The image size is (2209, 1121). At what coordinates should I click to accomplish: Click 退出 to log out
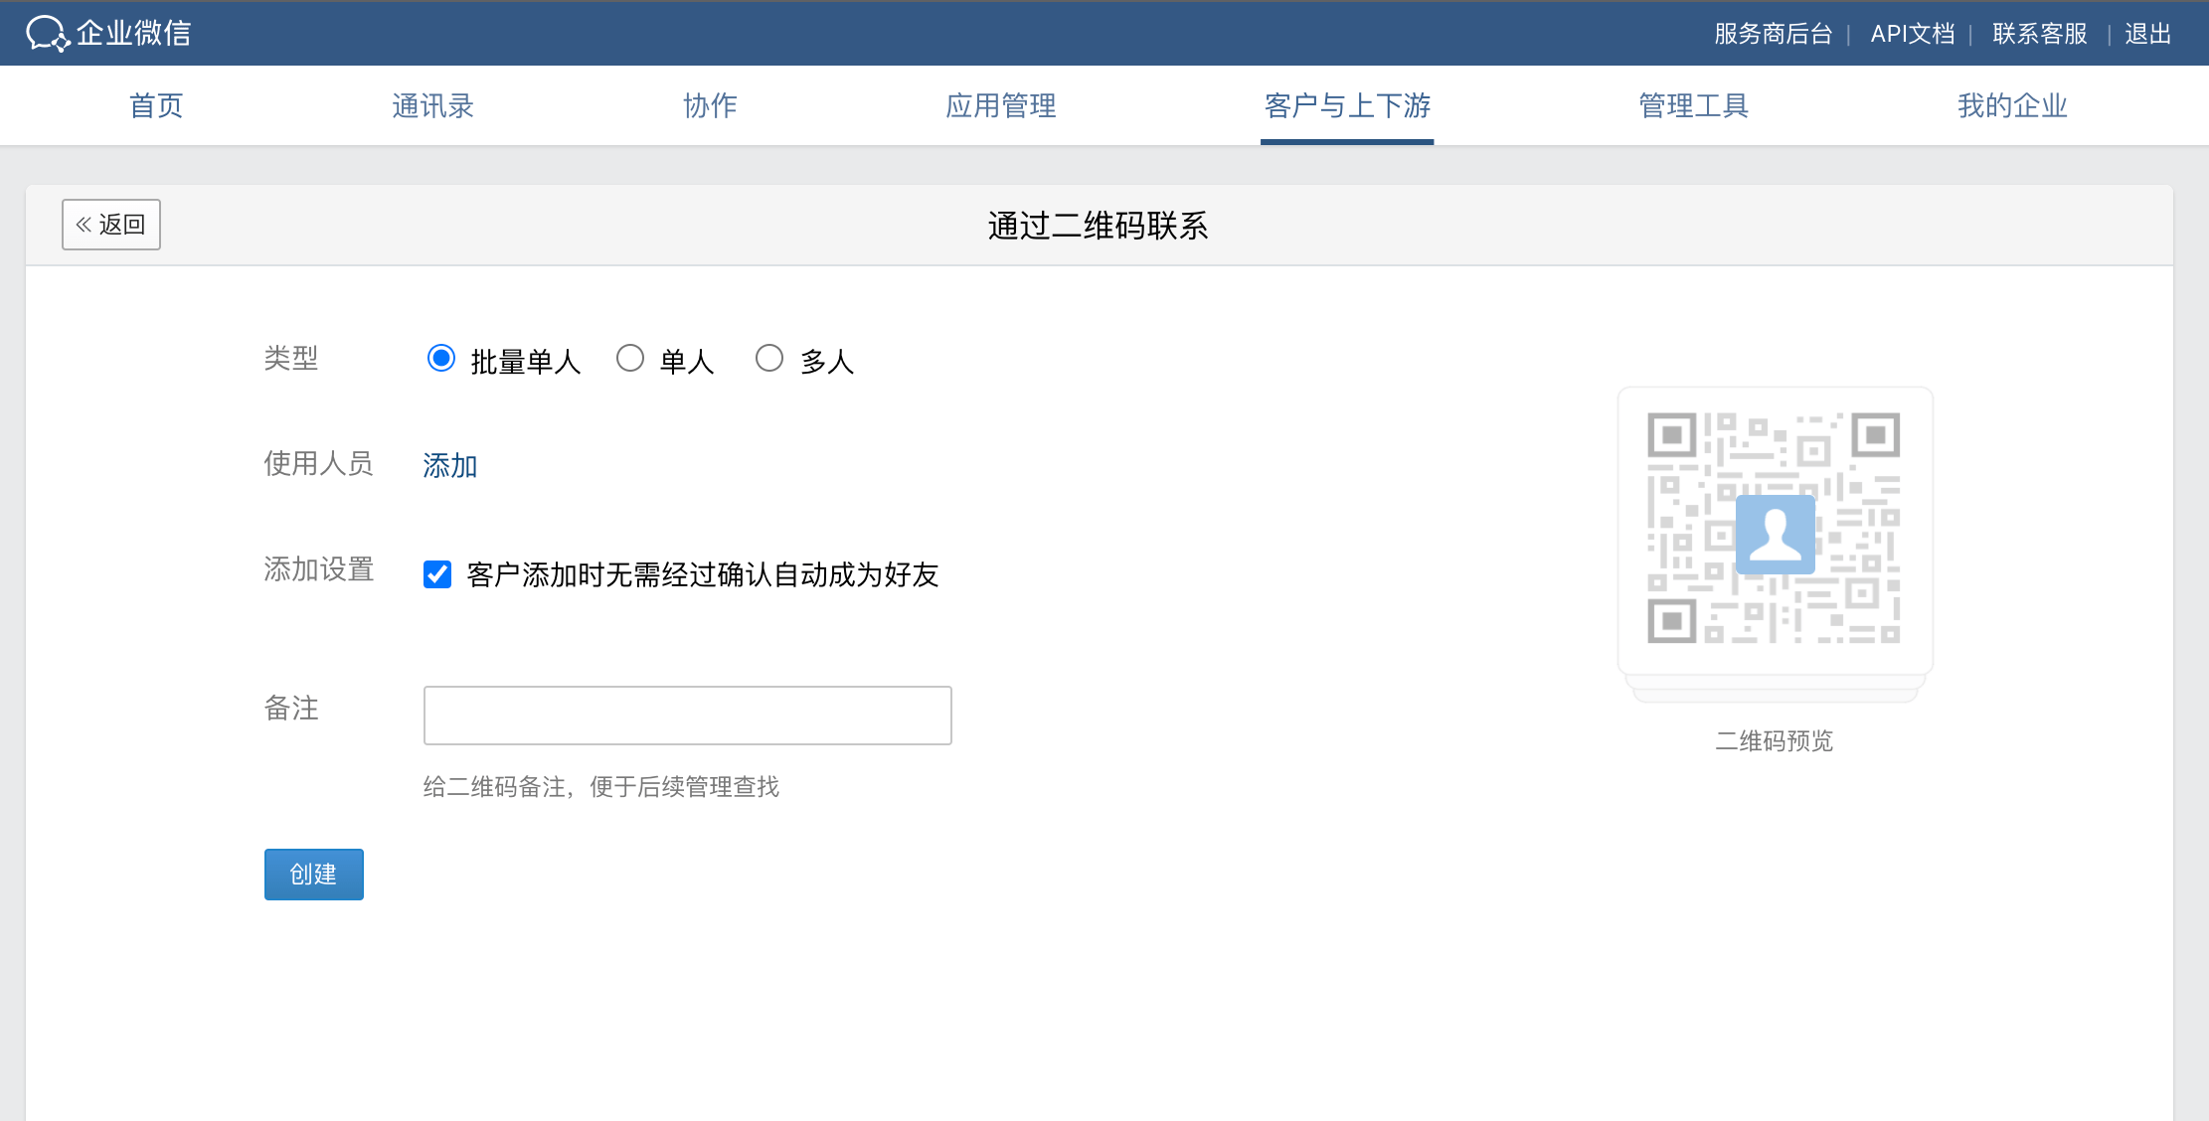2147,34
